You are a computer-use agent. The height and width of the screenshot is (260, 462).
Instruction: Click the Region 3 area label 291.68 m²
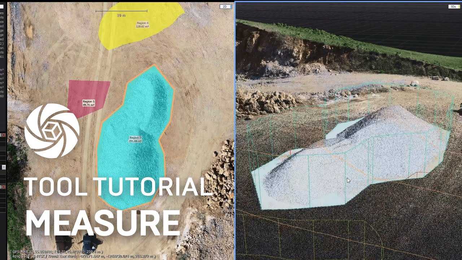pyautogui.click(x=135, y=139)
